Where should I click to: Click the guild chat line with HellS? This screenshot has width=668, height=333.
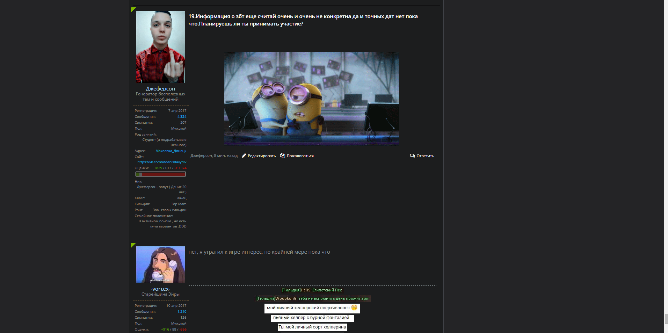click(312, 290)
